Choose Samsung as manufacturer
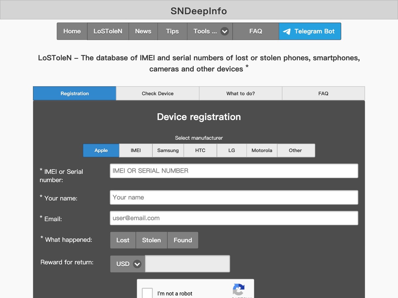The height and width of the screenshot is (298, 398). click(168, 150)
